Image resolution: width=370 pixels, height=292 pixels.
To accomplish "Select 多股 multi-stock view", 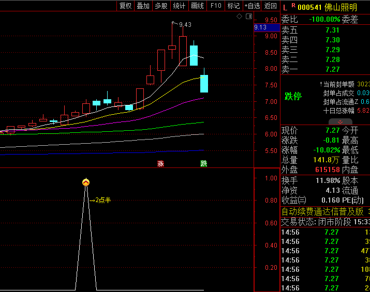I will click(161, 6).
